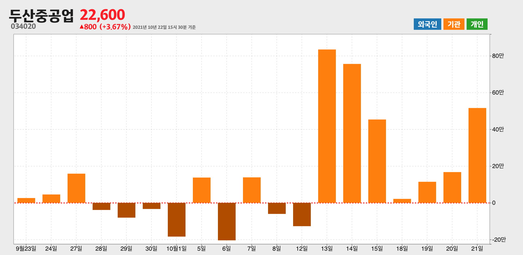Click the 6일 x-axis label
This screenshot has width=523, height=255.
click(x=227, y=248)
